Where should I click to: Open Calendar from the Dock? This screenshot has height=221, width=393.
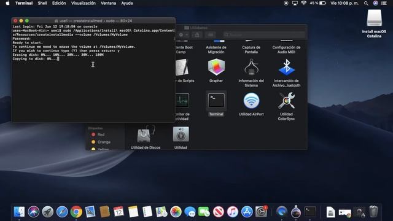[119, 212]
